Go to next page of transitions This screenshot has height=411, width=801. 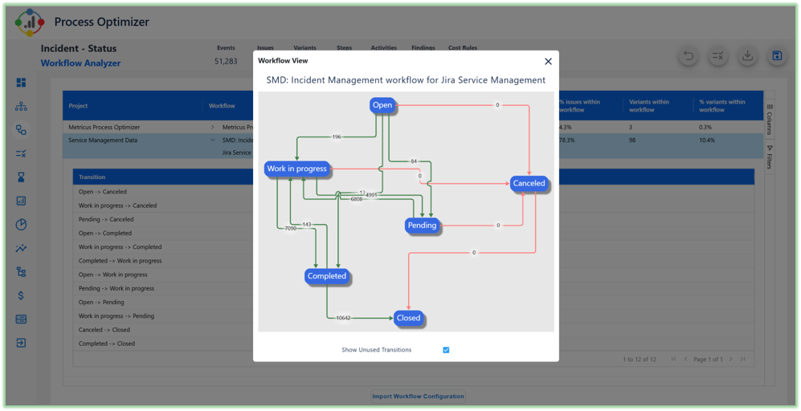tap(730, 360)
